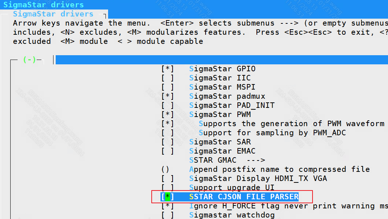
Task: Enable sampling by PWM_ADC checkbox
Action: tap(167, 133)
